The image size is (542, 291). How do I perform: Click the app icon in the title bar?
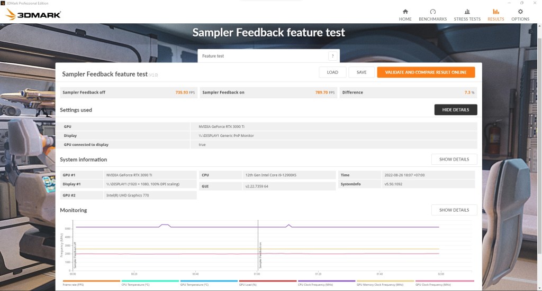click(3, 3)
